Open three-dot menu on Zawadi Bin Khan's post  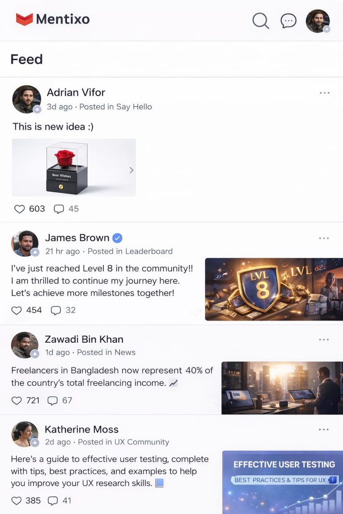coord(324,340)
